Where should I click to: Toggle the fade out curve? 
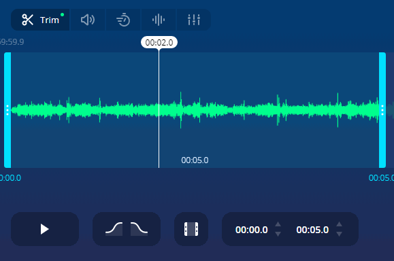(x=139, y=229)
